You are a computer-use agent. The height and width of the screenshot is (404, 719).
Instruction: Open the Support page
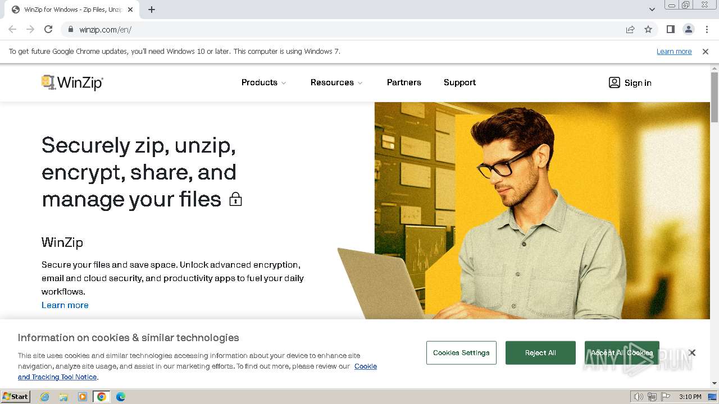click(x=459, y=82)
